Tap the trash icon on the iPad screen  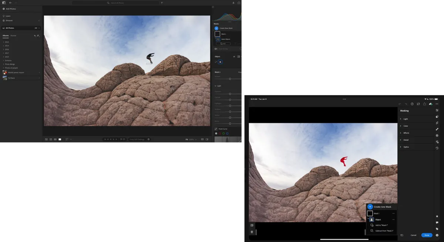point(252,232)
